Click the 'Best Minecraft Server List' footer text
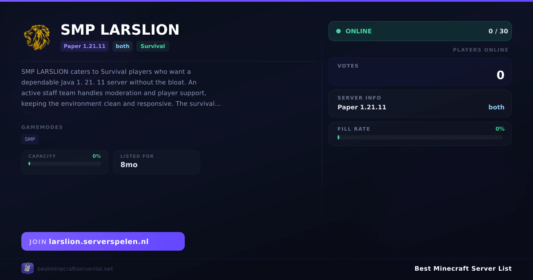 [x=463, y=268]
